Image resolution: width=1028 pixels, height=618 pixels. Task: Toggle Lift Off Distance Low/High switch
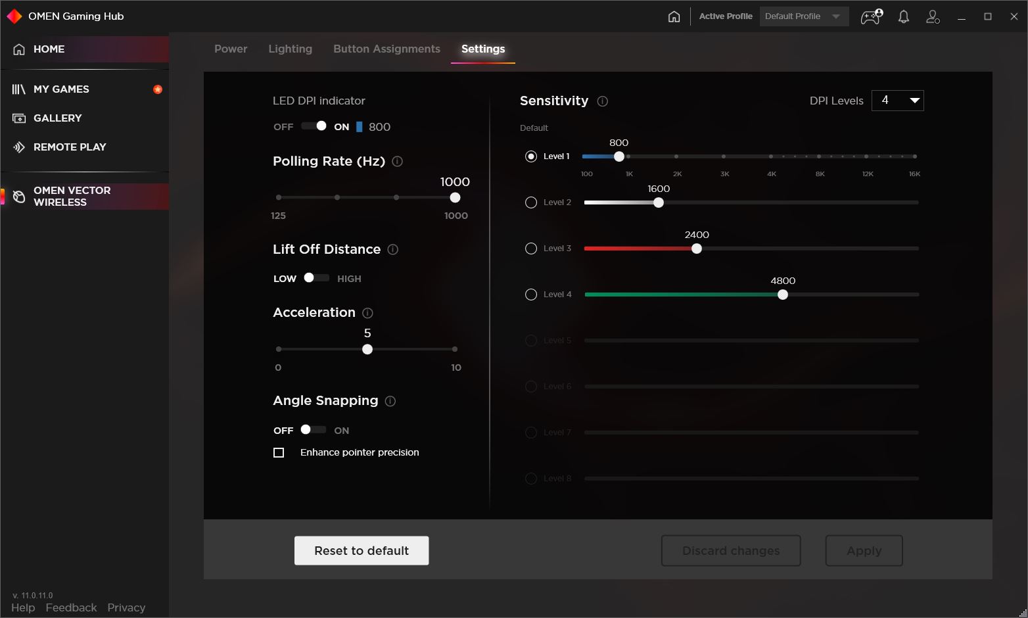click(316, 278)
